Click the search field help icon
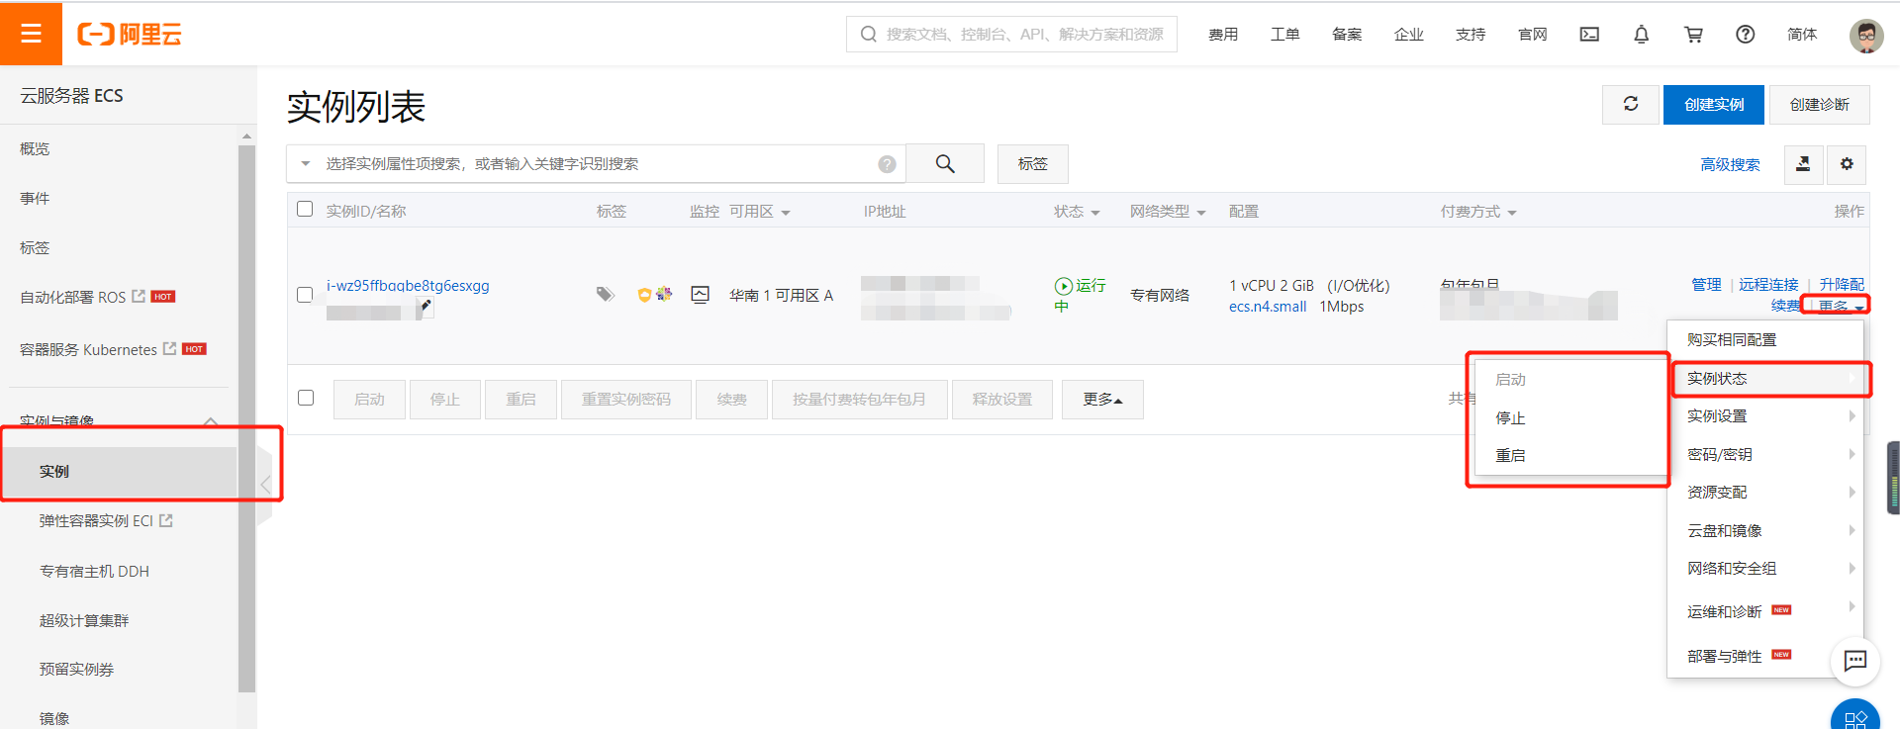This screenshot has height=729, width=1900. click(x=887, y=164)
